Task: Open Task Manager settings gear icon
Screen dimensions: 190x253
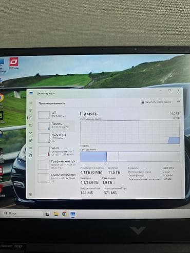Action: click(x=30, y=194)
